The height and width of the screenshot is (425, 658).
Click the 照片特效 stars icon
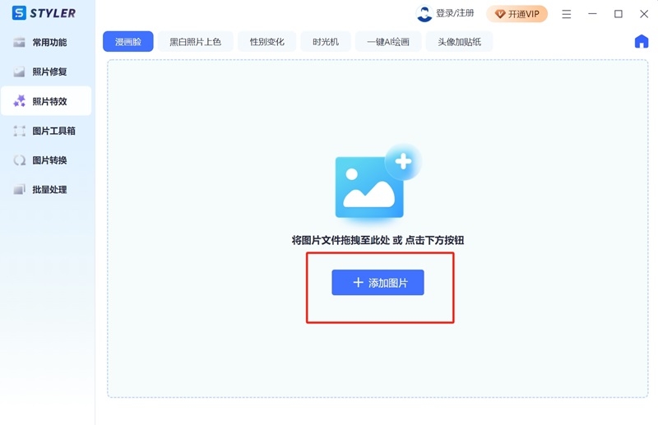pos(19,101)
